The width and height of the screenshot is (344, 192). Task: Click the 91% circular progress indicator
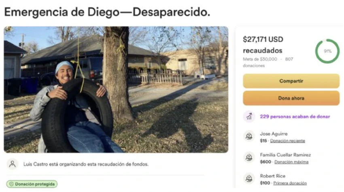pyautogui.click(x=327, y=51)
